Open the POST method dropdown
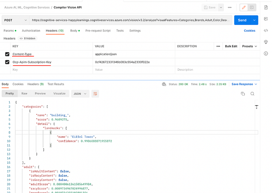This screenshot has width=272, height=193. pos(16,20)
